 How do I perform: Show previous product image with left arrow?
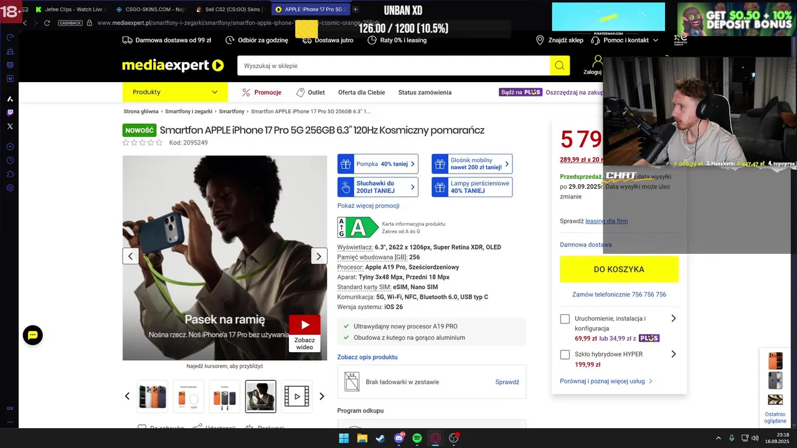[x=131, y=256]
